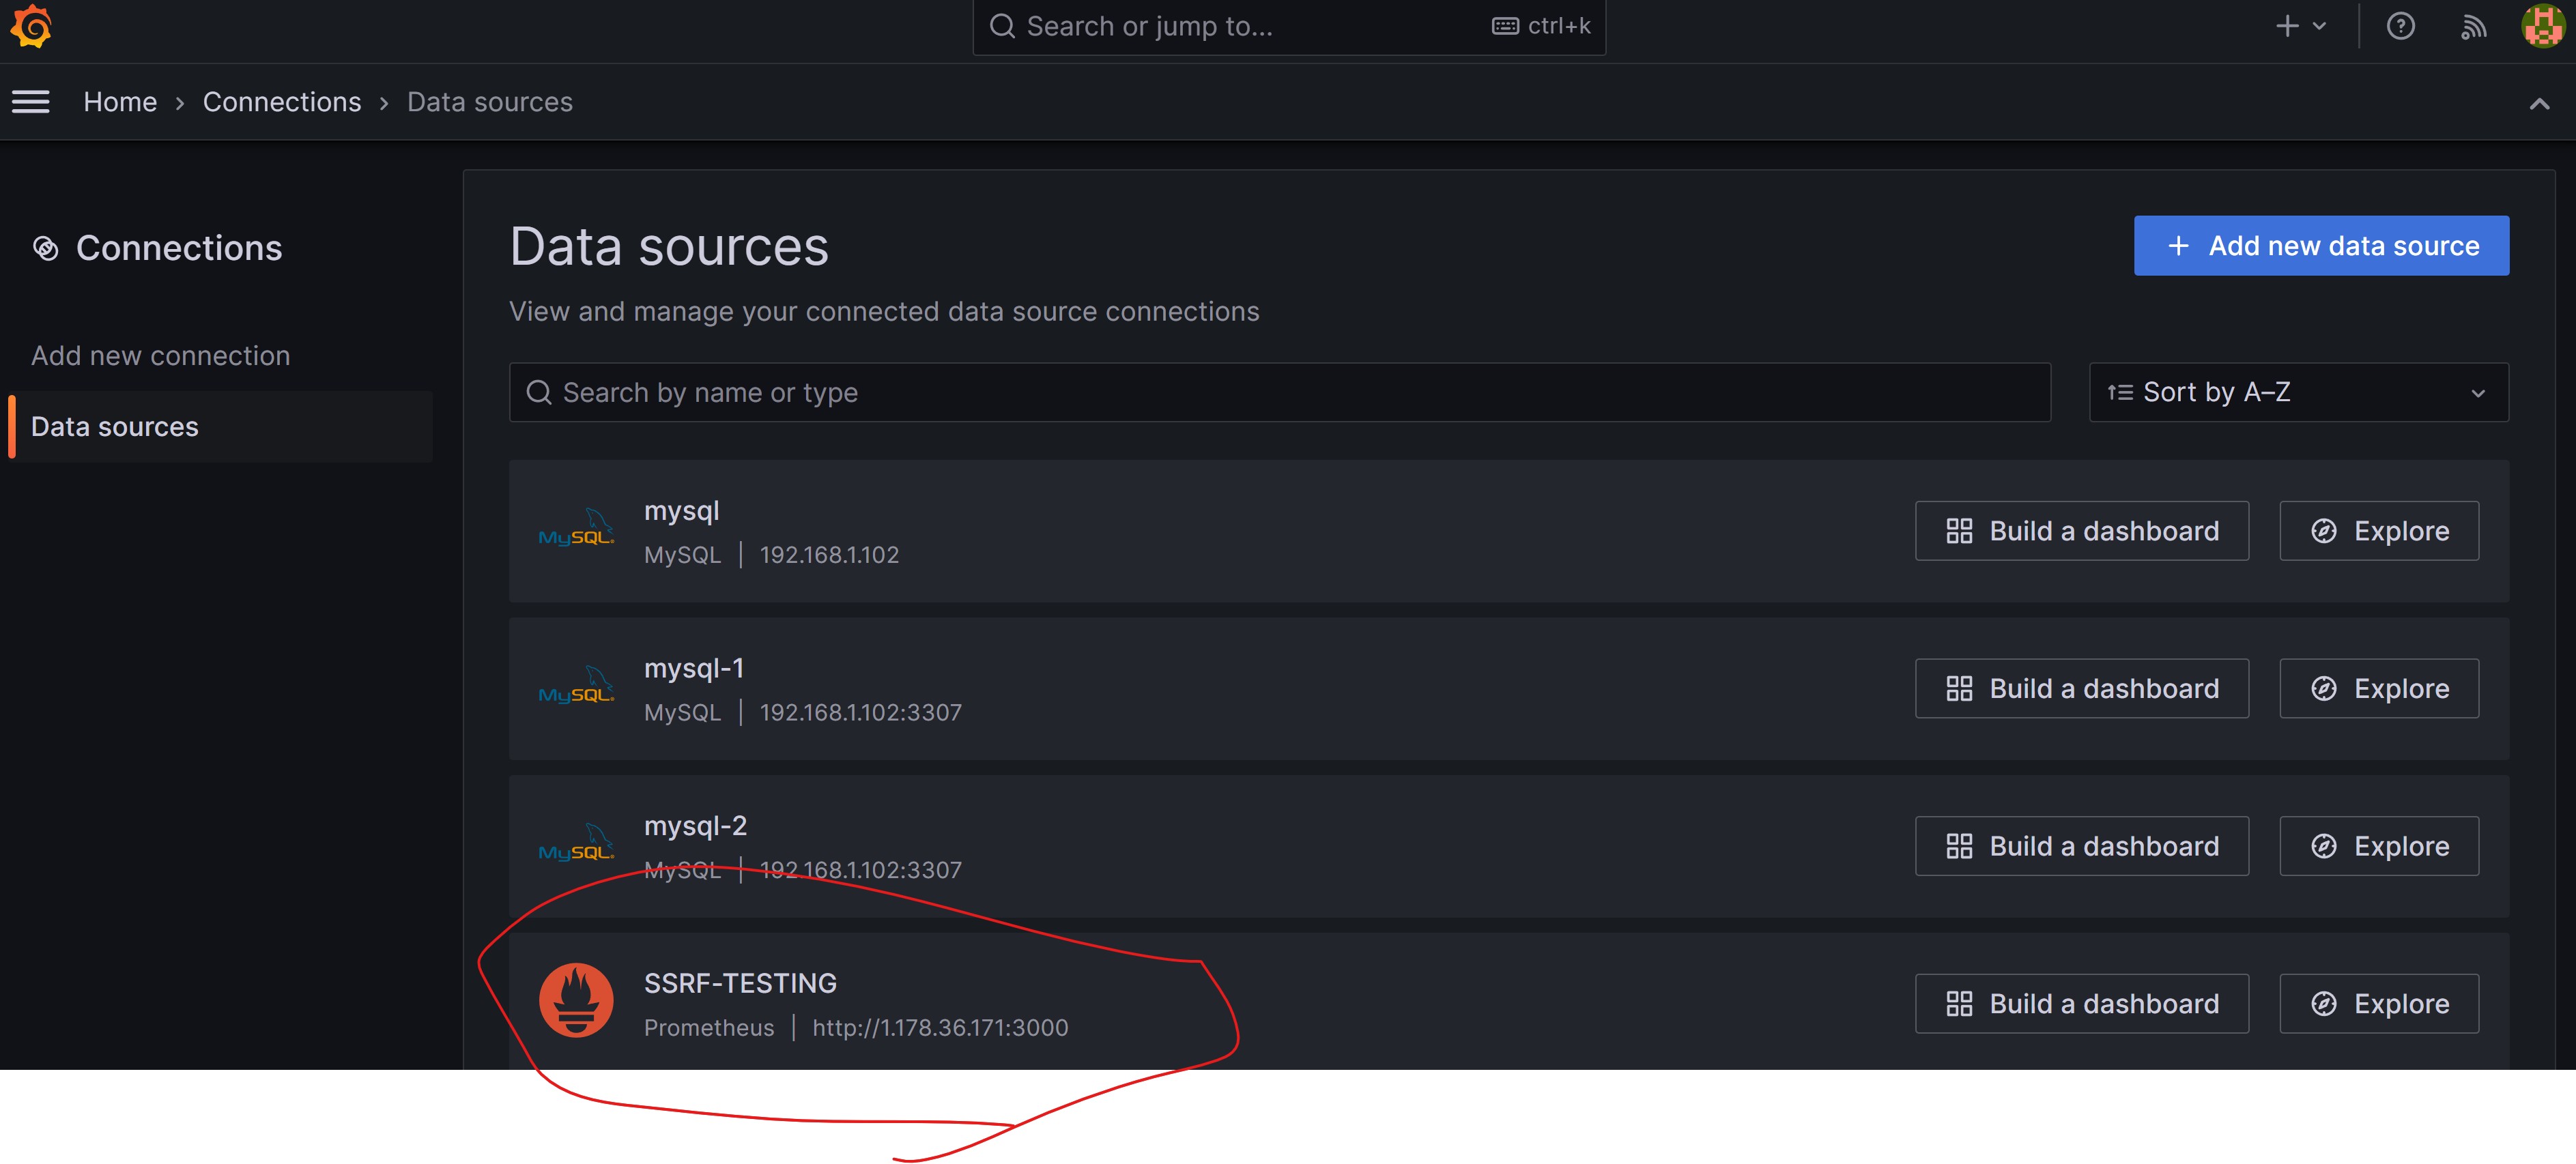Build a dashboard for SSRF-TESTING
Screen dimensions: 2576x1164
[x=2082, y=1004]
